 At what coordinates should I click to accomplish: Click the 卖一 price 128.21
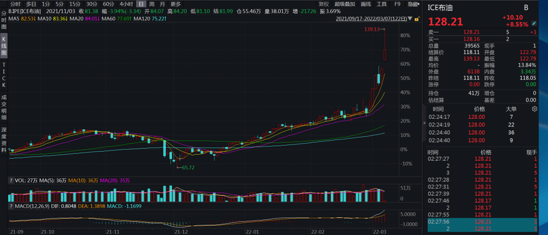pyautogui.click(x=471, y=32)
